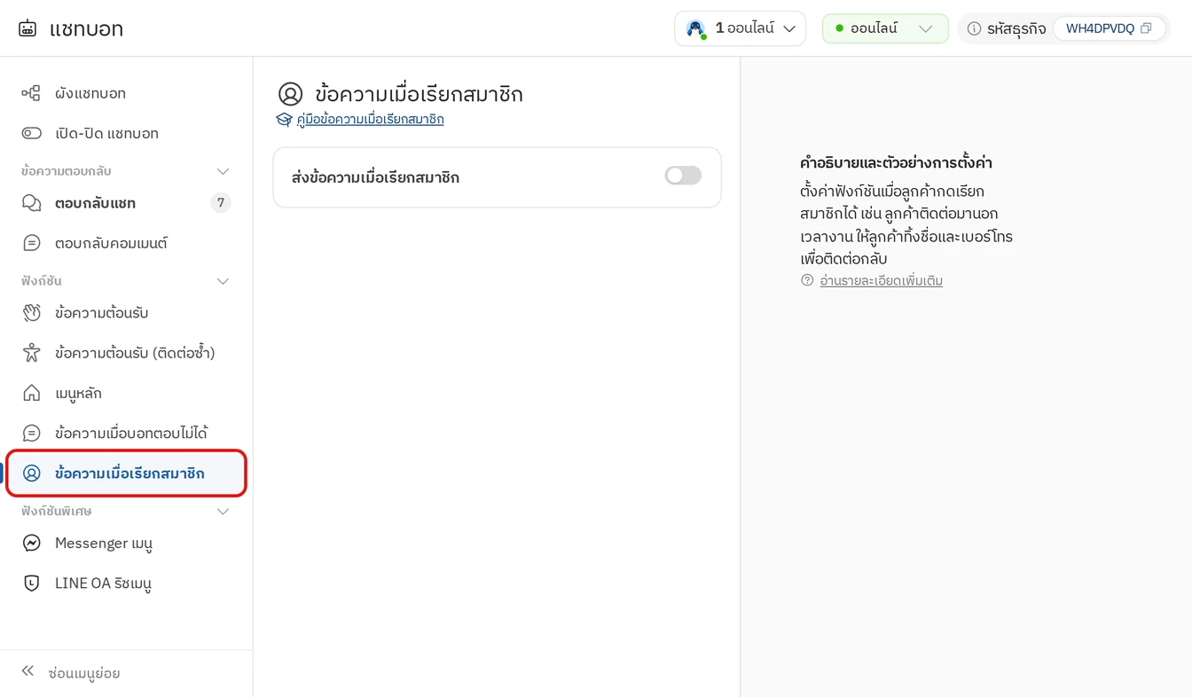Click the person icon for ข้อความต้อนรับ (ติดต่อซ้ำ)
Image resolution: width=1192 pixels, height=697 pixels.
click(31, 353)
